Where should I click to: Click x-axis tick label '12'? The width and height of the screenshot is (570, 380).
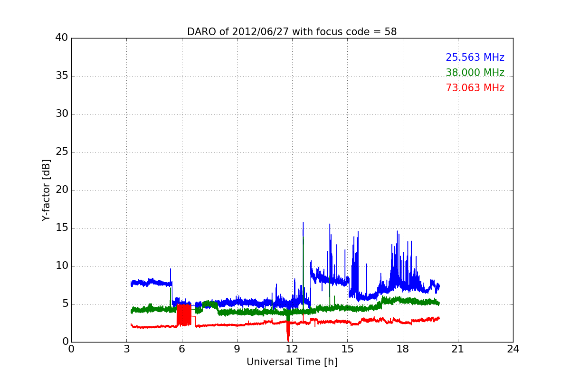click(292, 349)
